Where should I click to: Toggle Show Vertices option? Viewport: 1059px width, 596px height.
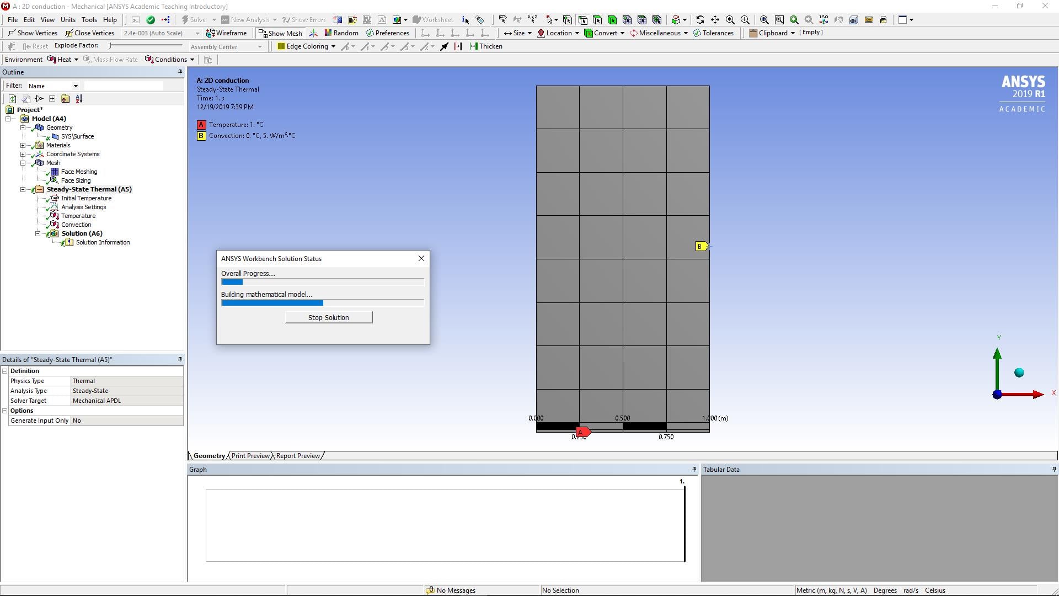click(x=33, y=33)
